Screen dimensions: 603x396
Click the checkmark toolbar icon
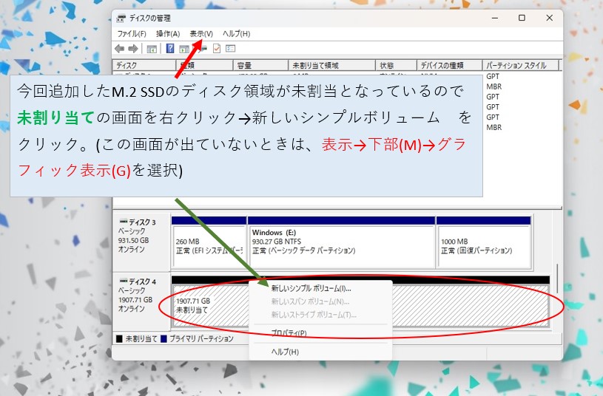click(217, 49)
